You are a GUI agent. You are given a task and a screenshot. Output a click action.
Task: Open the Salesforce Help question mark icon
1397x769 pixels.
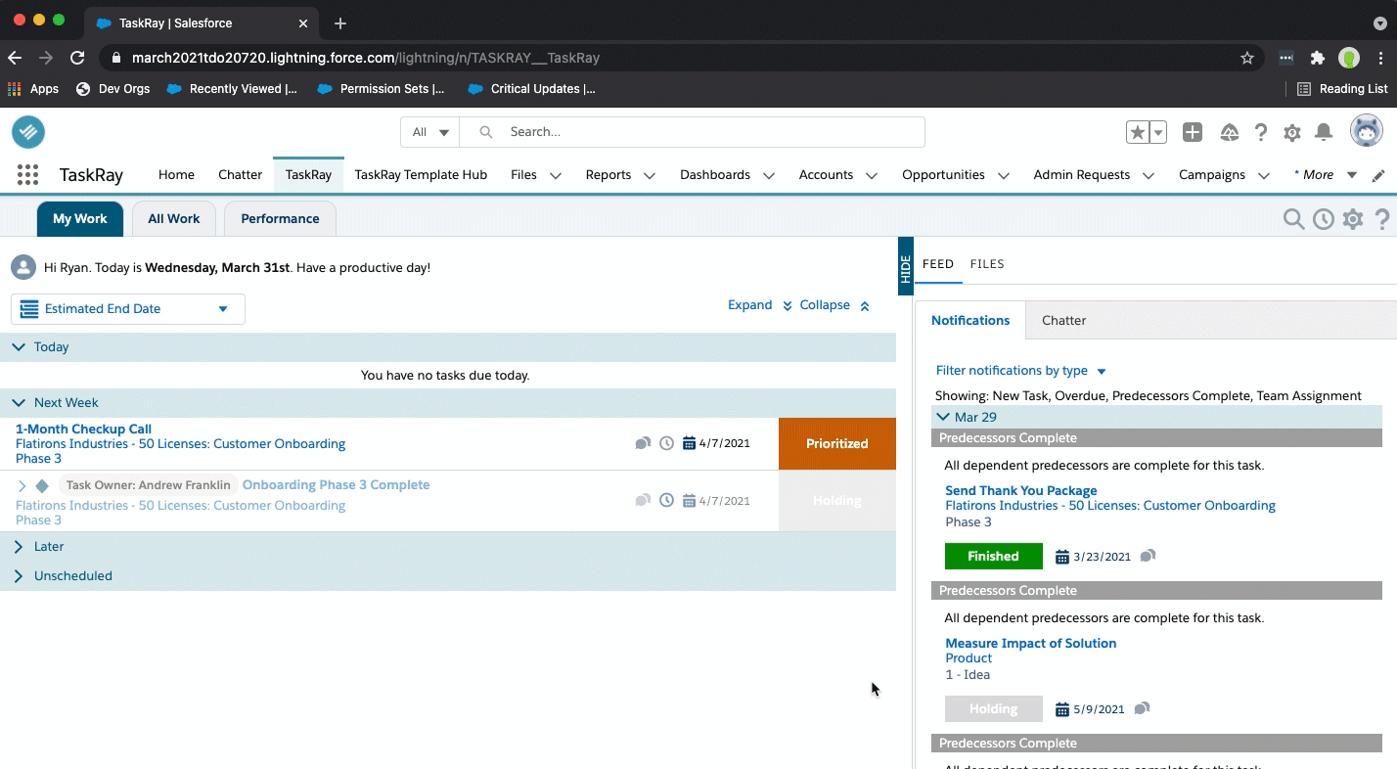(x=1261, y=132)
